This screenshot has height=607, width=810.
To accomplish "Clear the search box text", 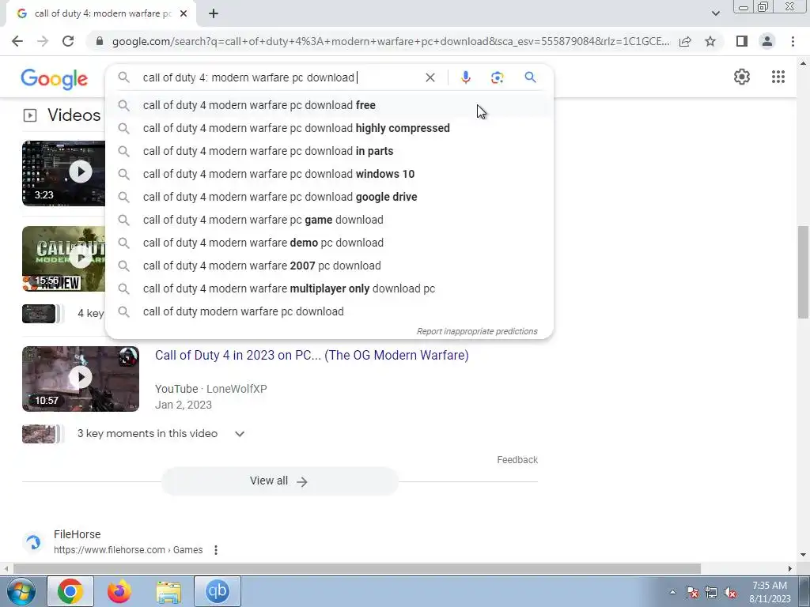I will click(430, 77).
